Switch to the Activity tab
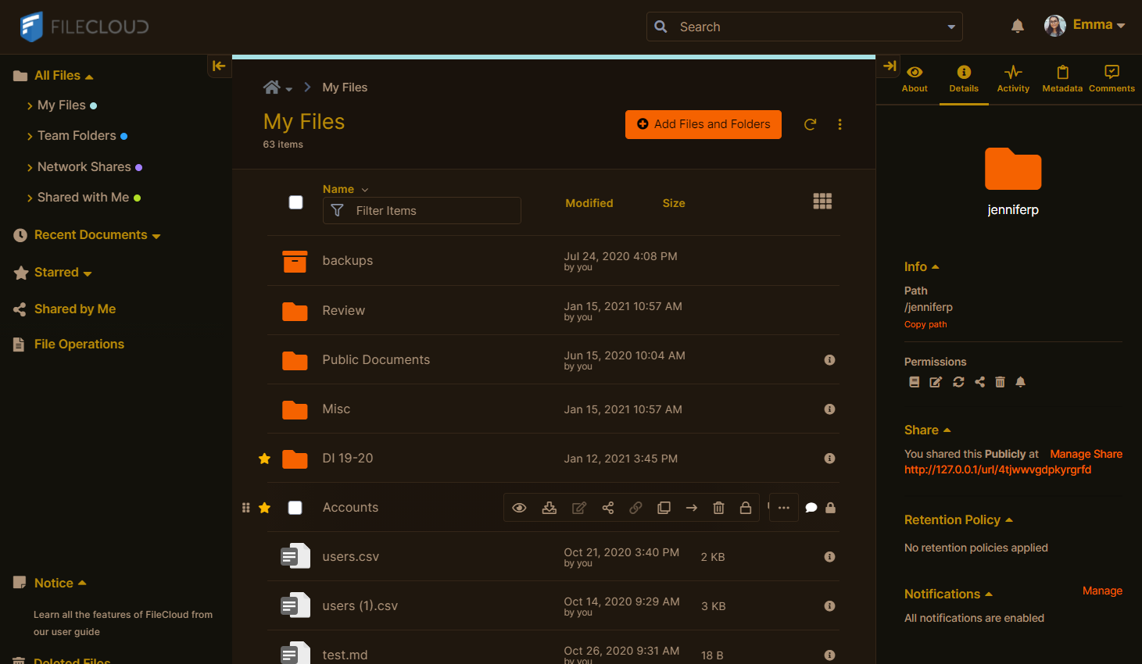Screen dimensions: 1142x664 pyautogui.click(x=1013, y=79)
